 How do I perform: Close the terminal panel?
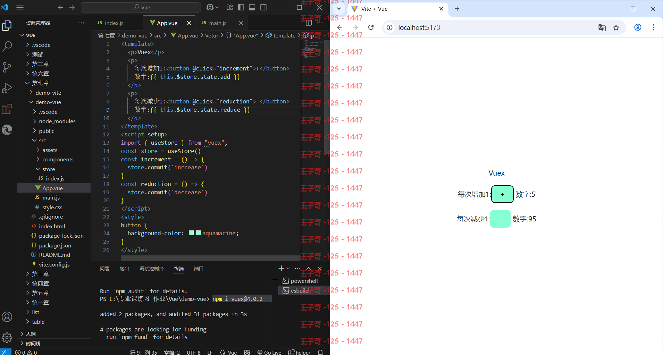click(320, 268)
